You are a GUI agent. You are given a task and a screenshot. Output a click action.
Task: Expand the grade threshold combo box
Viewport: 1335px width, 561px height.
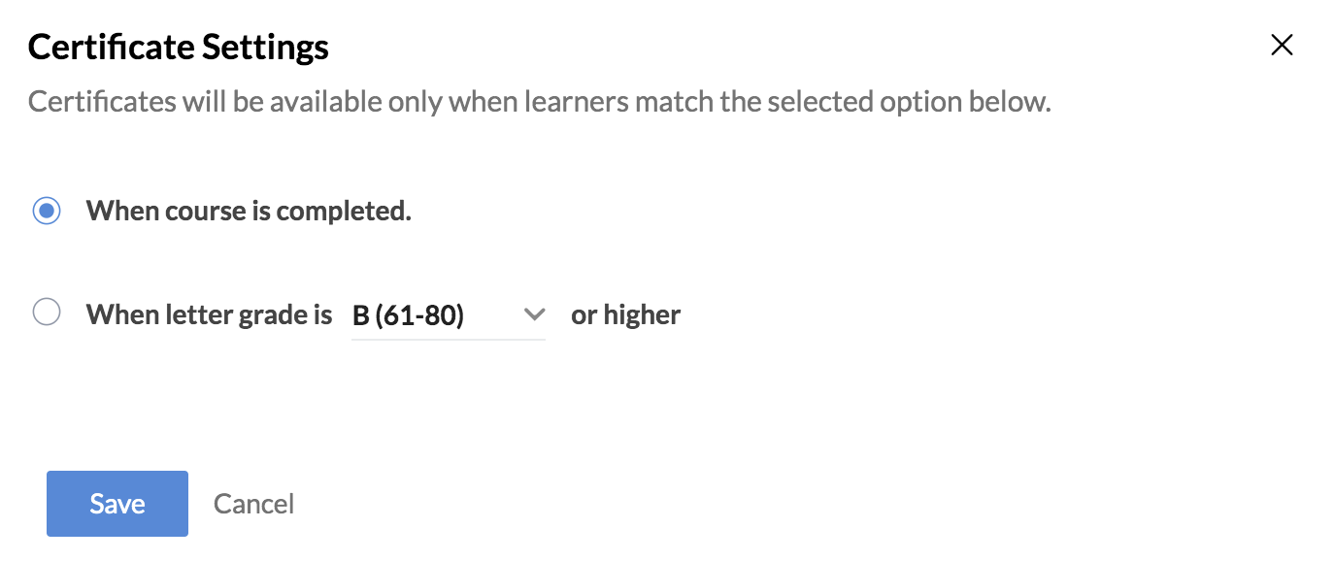tap(448, 315)
